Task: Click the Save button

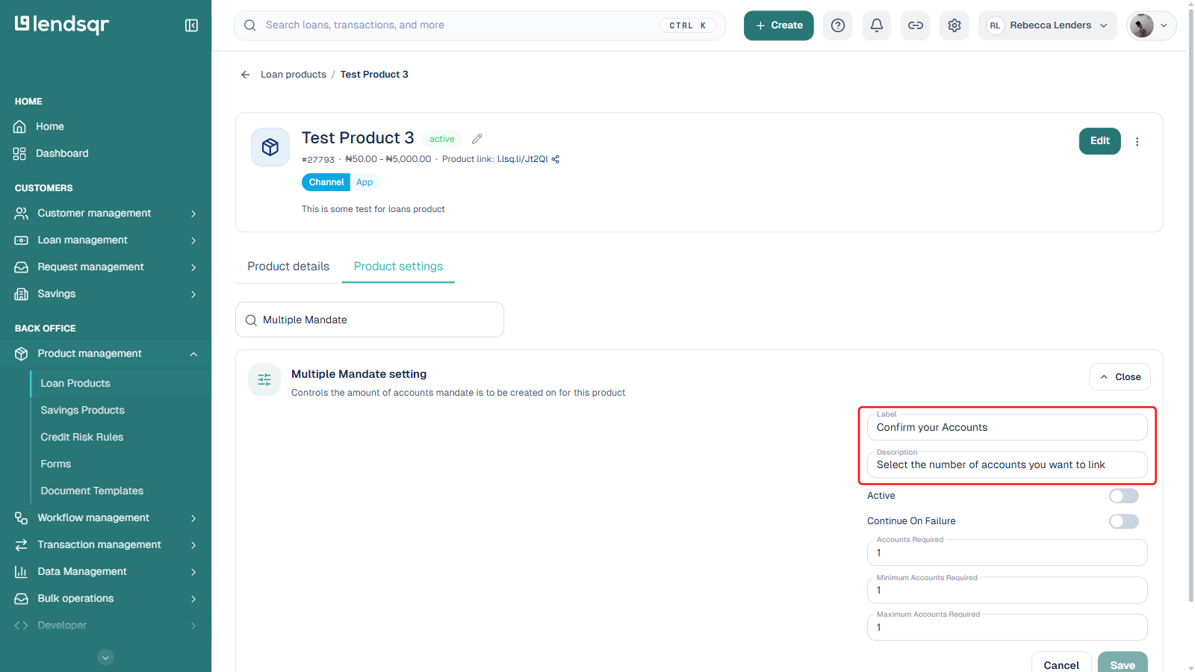Action: [x=1123, y=665]
